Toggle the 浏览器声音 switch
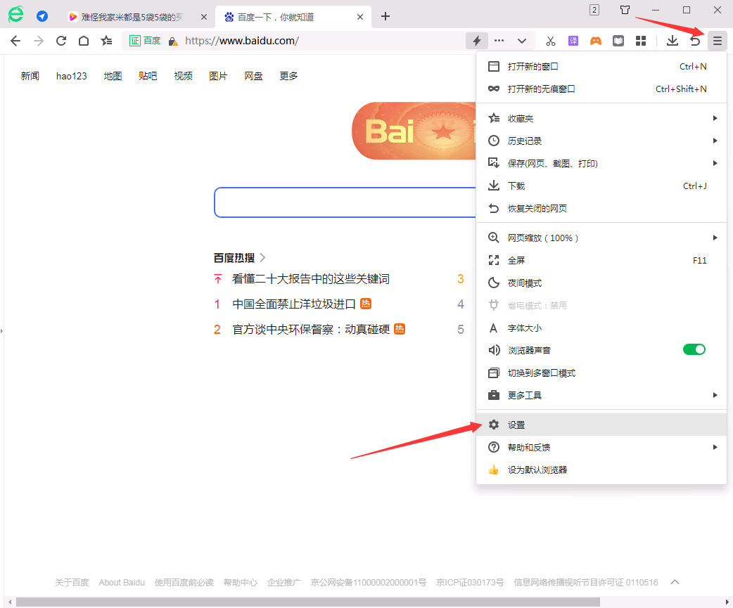 pos(694,350)
